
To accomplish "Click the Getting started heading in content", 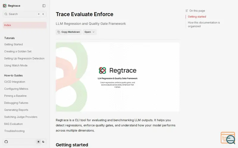I will click(x=72, y=145).
